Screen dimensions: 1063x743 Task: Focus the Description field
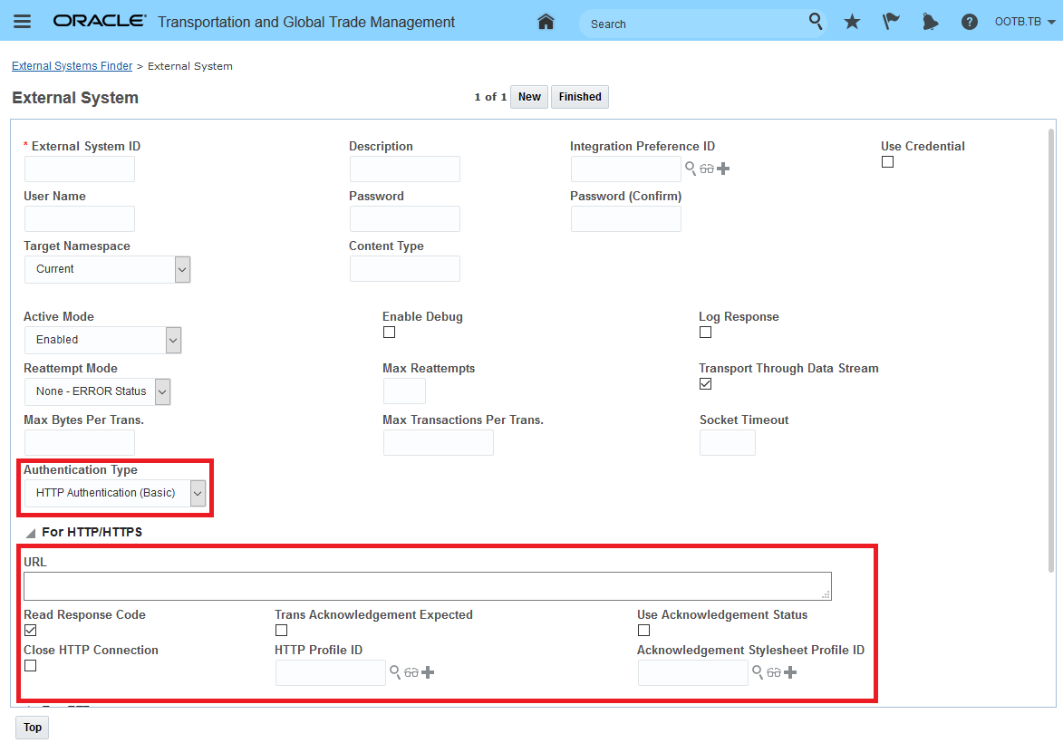tap(405, 169)
